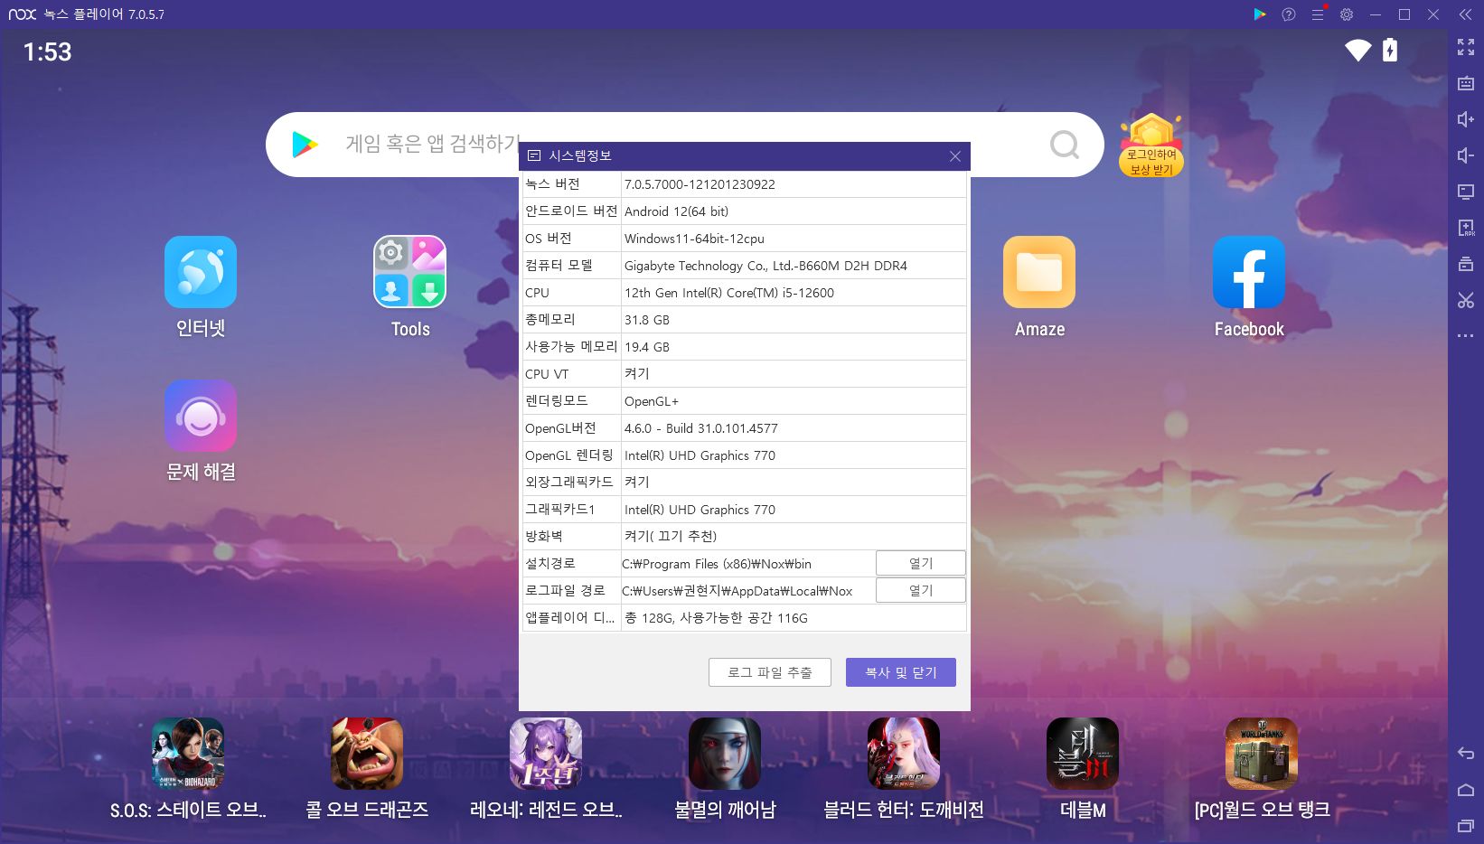Click the 총 128G disk space value
This screenshot has height=844, width=1484.
(716, 618)
